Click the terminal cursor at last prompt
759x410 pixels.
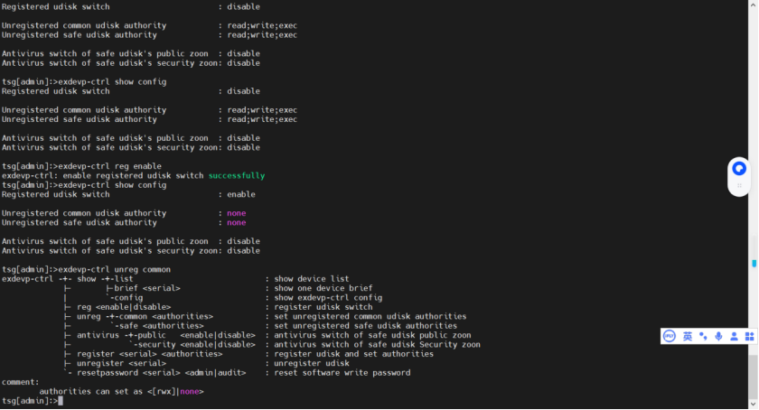[61, 401]
